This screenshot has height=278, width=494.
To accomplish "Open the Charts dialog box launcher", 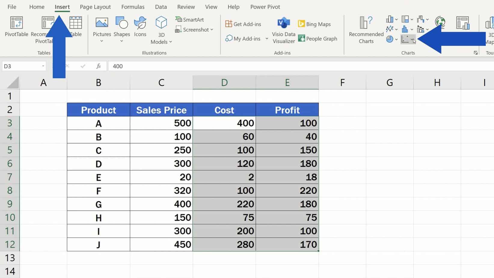I will tap(475, 52).
